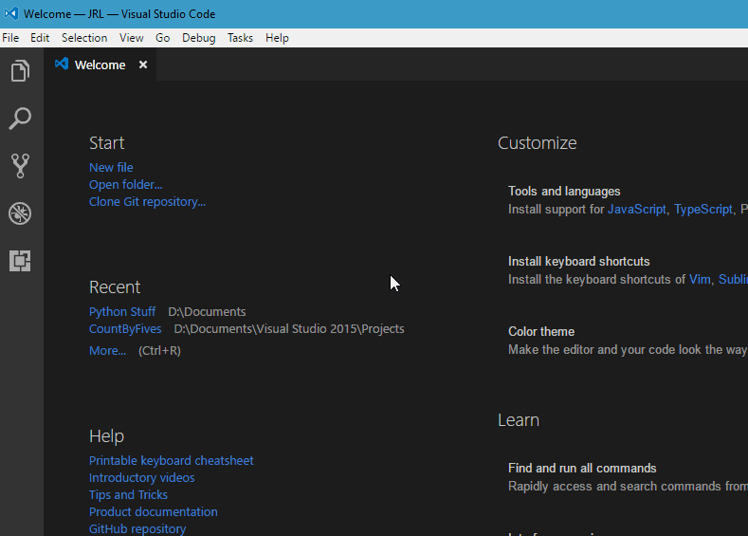Select the Welcome tab
Image resolution: width=748 pixels, height=536 pixels.
(100, 65)
